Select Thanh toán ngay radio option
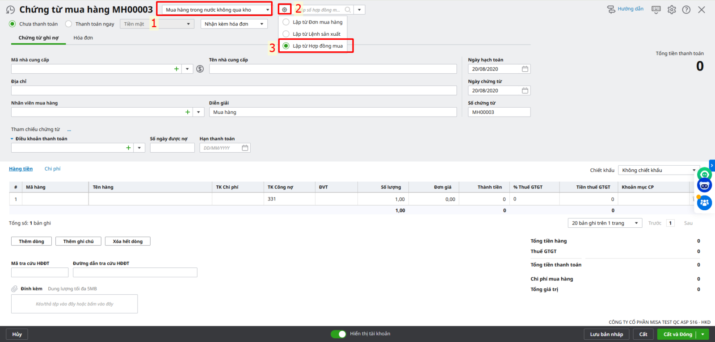The image size is (715, 342). (x=69, y=24)
